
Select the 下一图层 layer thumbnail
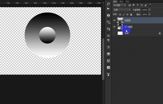pyautogui.click(x=120, y=27)
